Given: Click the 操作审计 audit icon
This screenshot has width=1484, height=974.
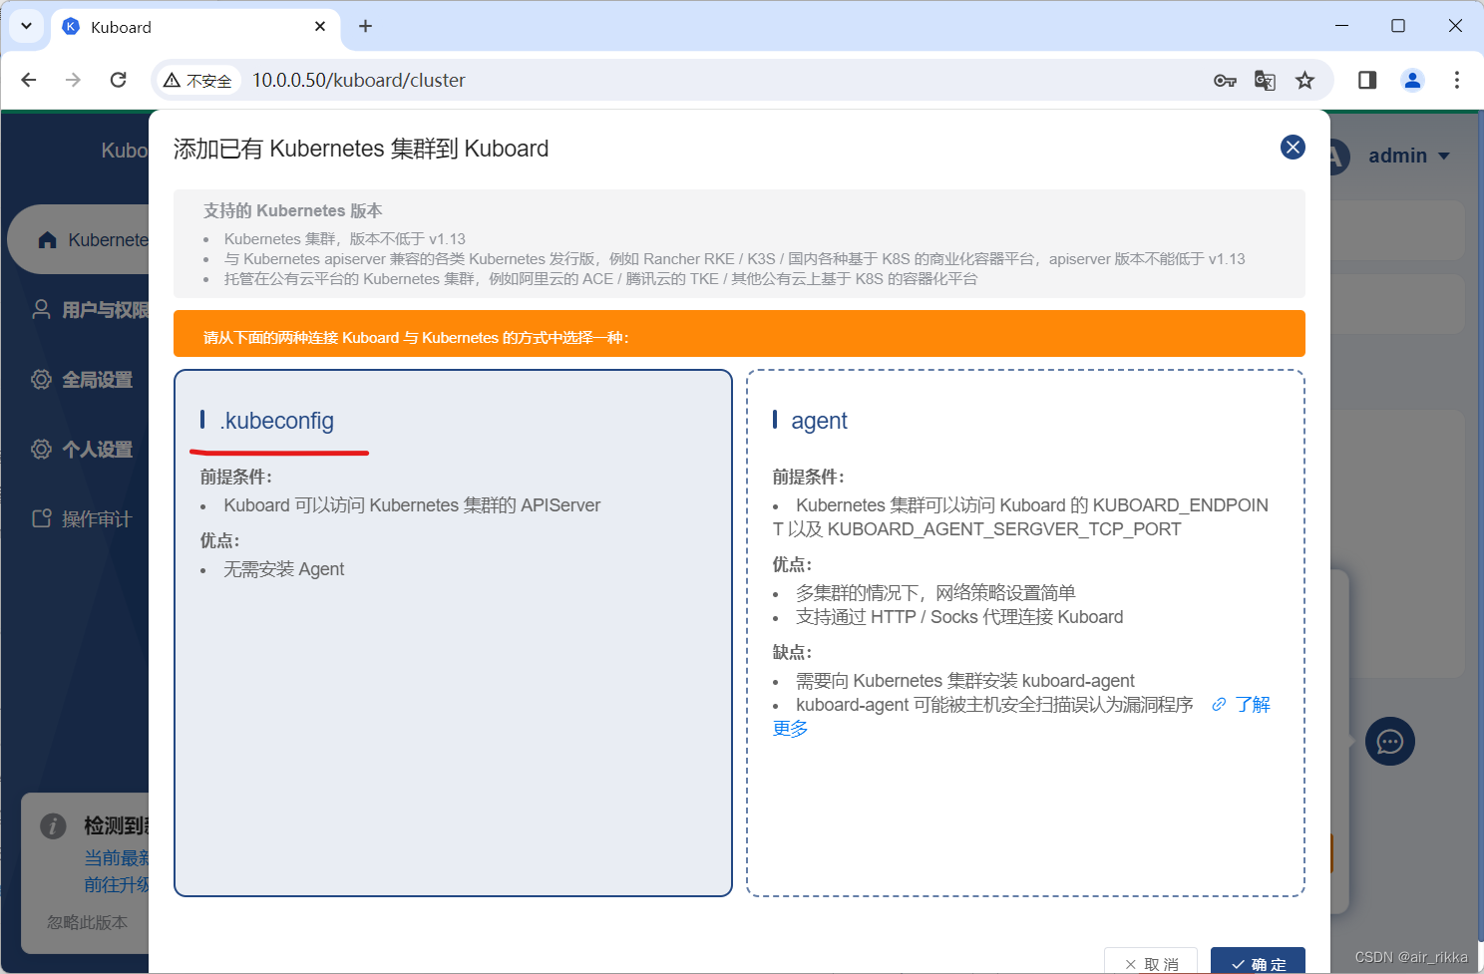Looking at the screenshot, I should click(x=41, y=518).
